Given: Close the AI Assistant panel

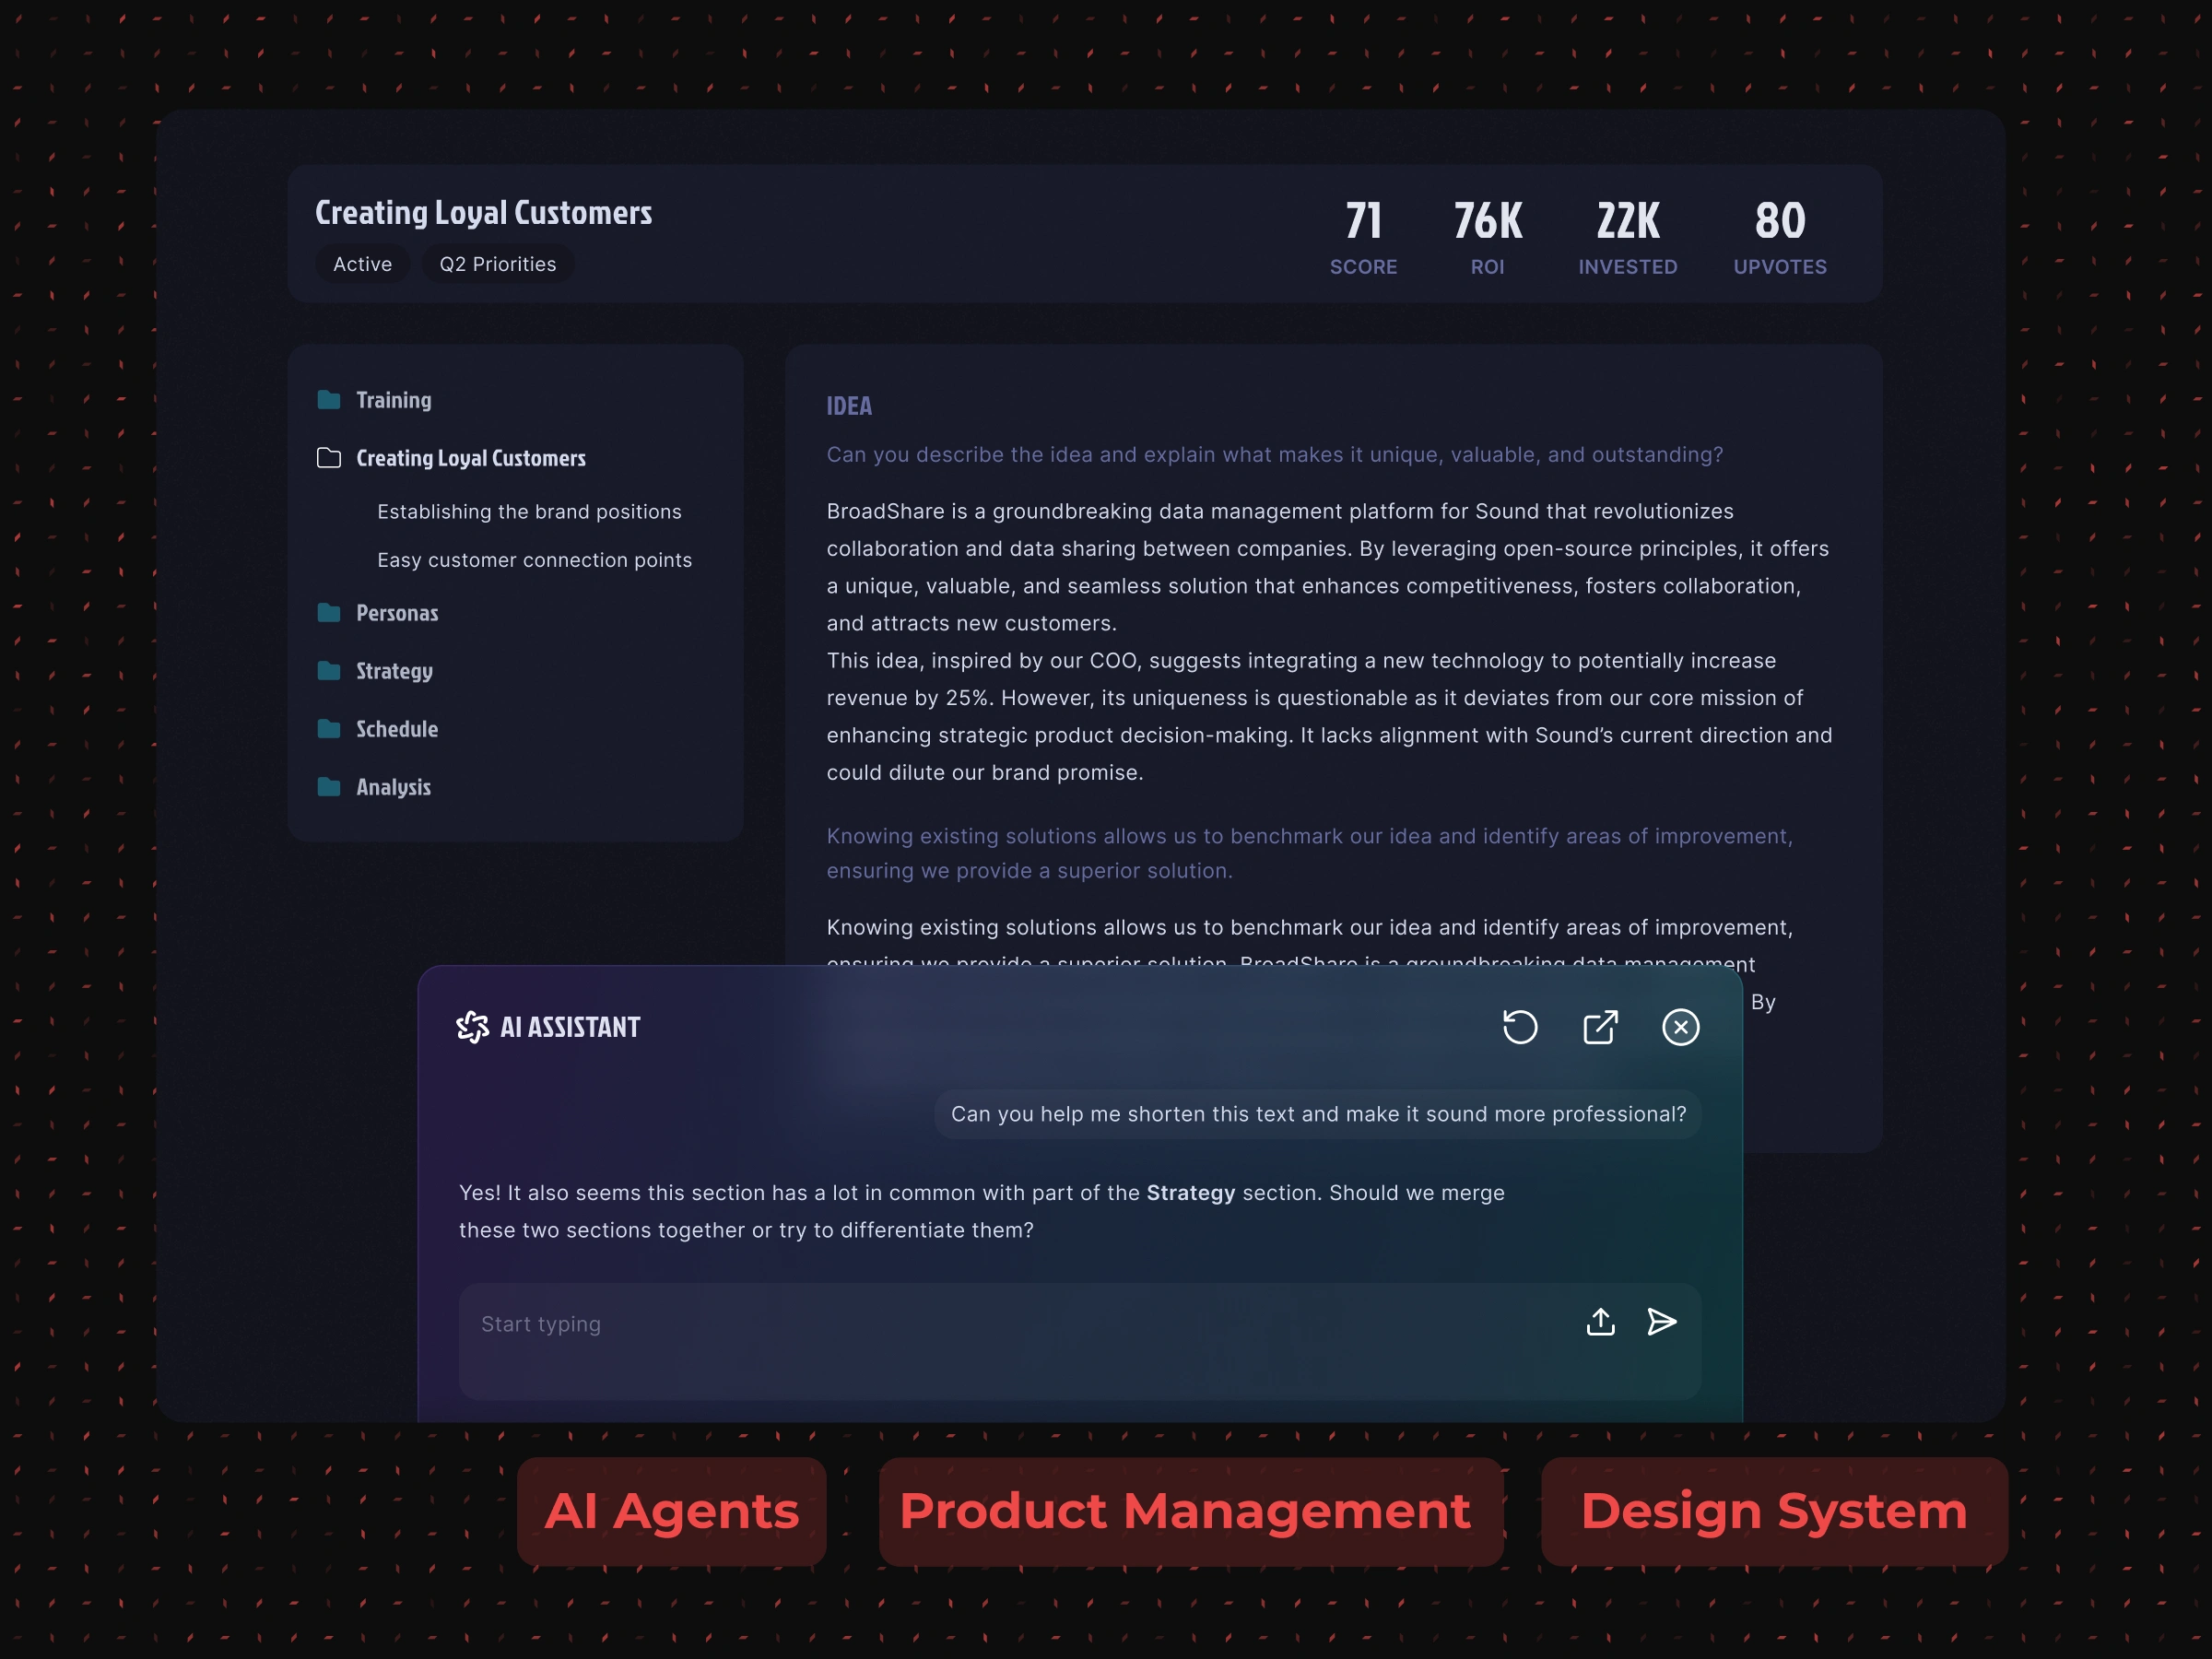Looking at the screenshot, I should (x=1680, y=1027).
